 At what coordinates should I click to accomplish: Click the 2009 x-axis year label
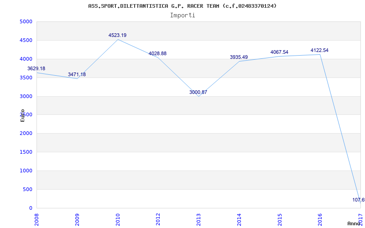click(77, 220)
